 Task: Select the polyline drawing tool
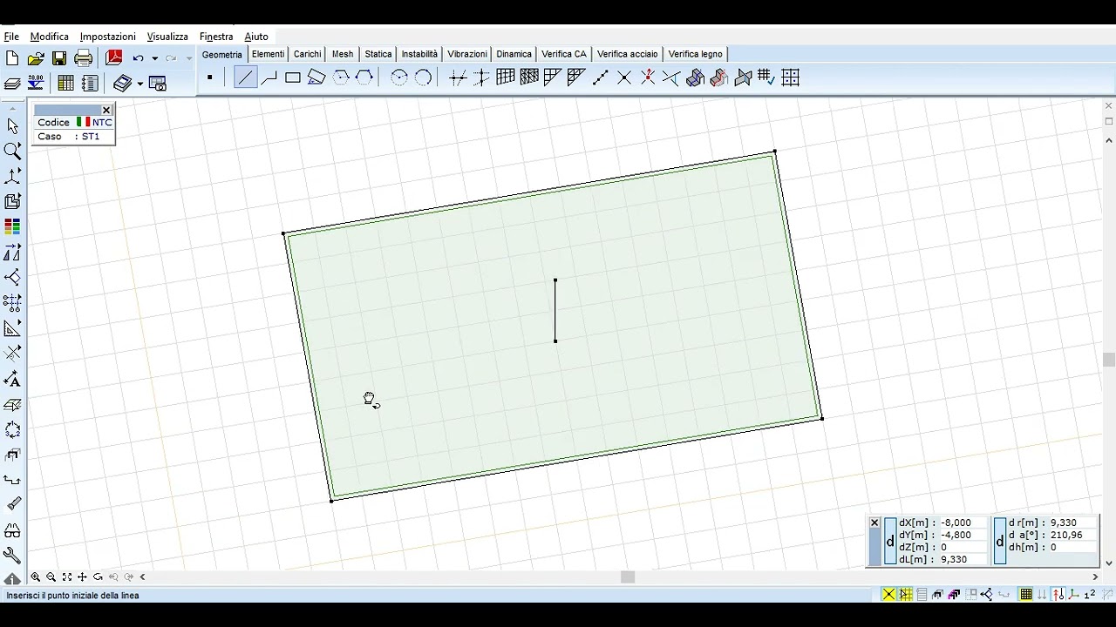coord(269,78)
